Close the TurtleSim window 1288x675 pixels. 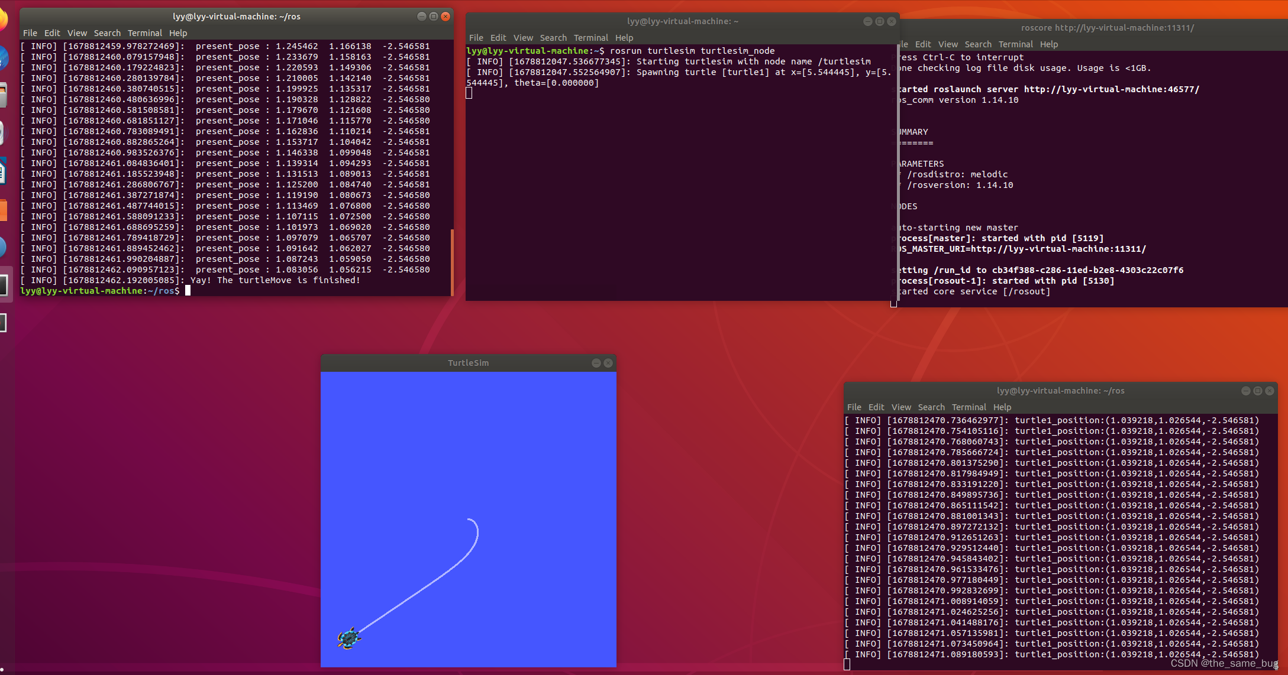[x=608, y=363]
